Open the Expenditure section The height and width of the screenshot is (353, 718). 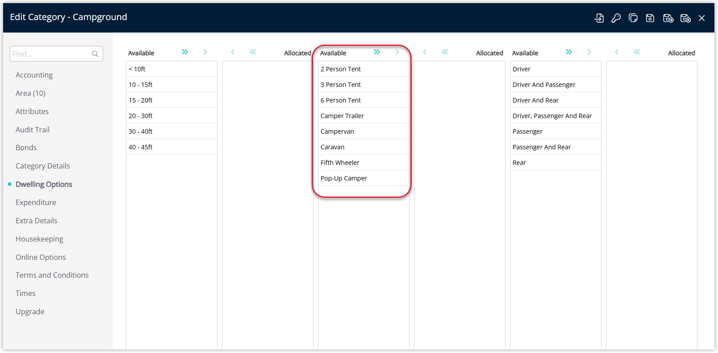tap(36, 202)
